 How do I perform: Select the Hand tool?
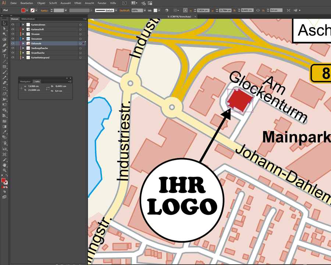[4, 165]
